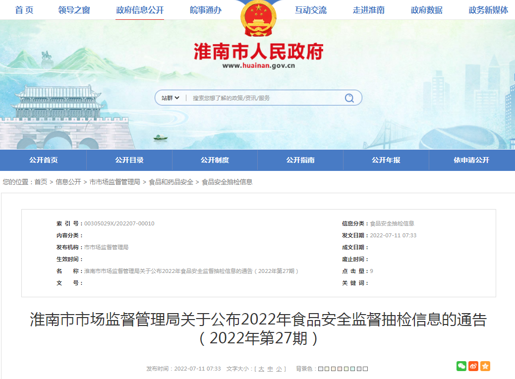
Task: Set text size to 大 (large)
Action: 261,369
